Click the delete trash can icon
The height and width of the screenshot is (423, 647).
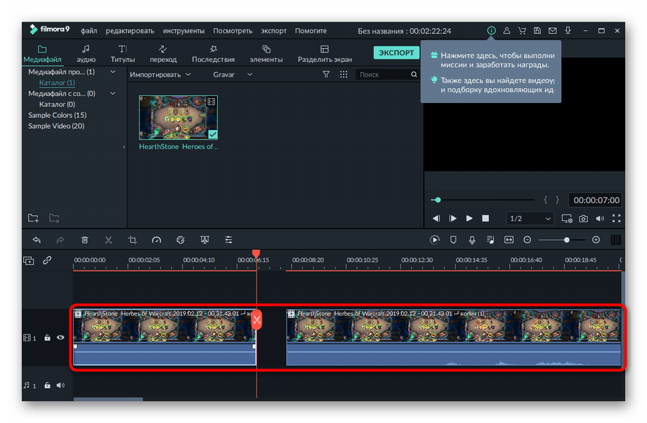[84, 240]
